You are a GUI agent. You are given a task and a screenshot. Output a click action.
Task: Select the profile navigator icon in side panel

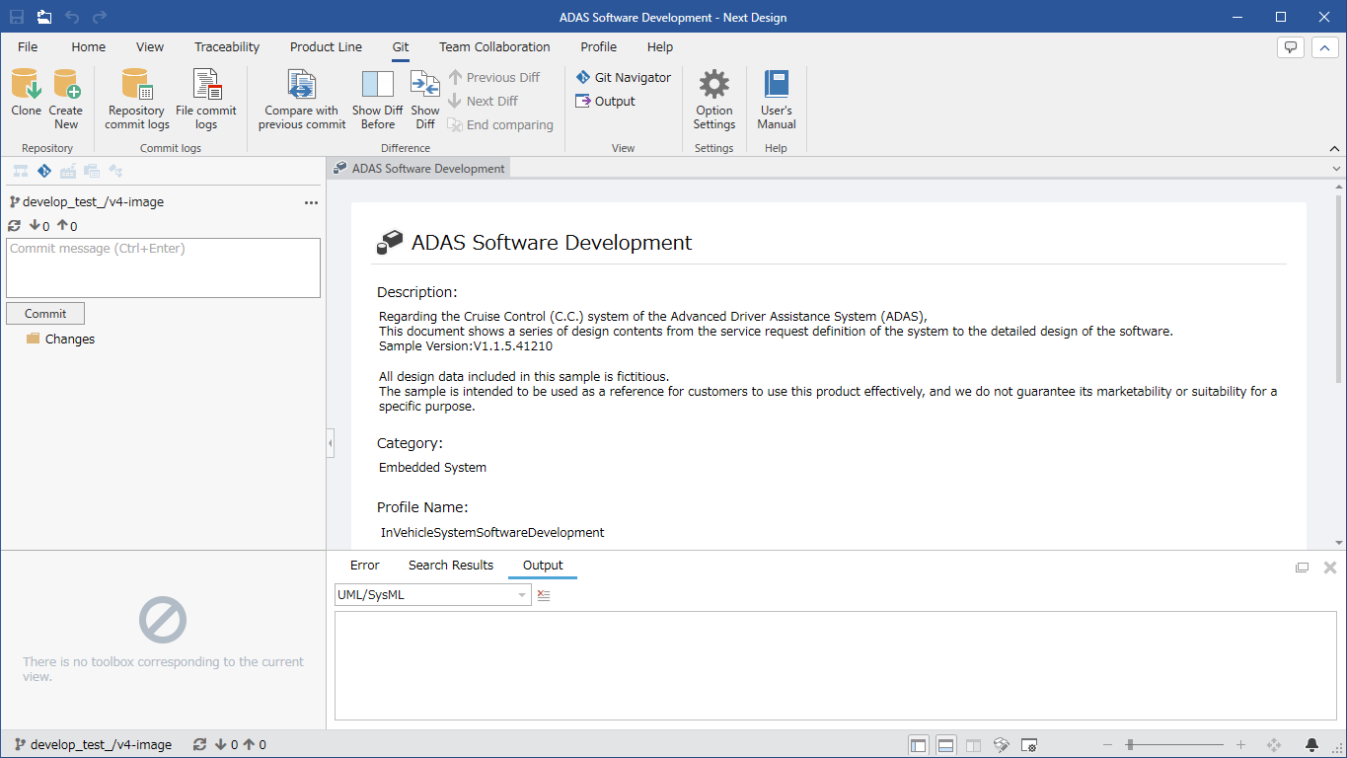click(x=92, y=171)
